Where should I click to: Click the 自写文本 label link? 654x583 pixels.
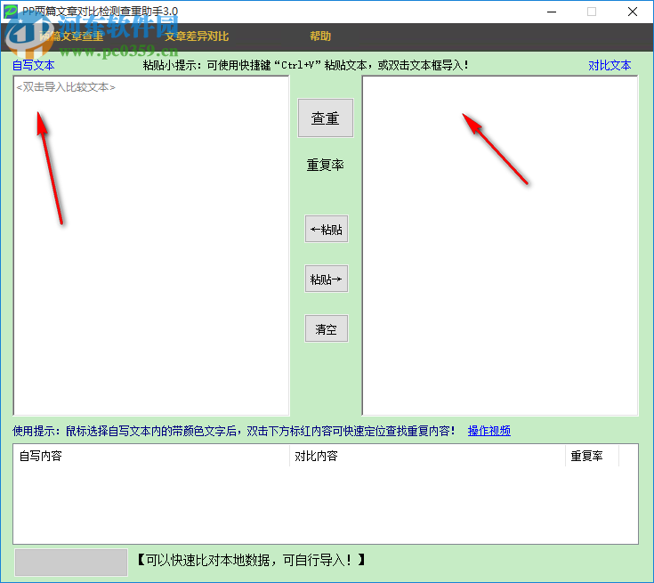click(34, 66)
